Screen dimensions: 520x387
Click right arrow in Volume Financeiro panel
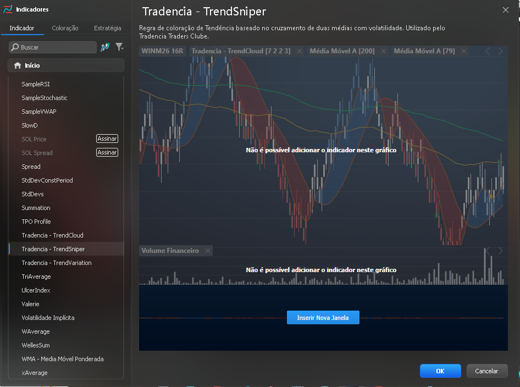[500, 251]
